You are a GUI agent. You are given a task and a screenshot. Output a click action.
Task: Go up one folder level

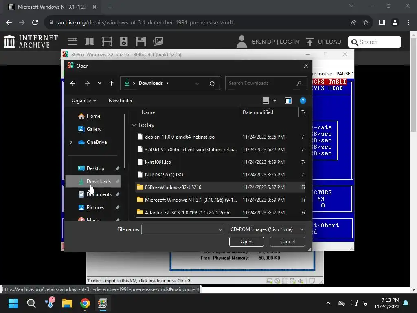pos(112,83)
